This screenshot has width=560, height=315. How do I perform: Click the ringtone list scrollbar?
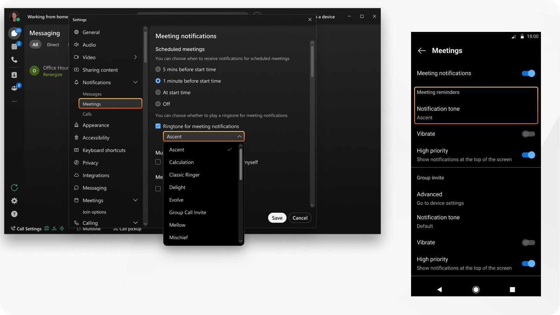coord(241,163)
